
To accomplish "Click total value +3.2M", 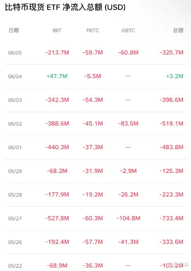I will [x=175, y=76].
